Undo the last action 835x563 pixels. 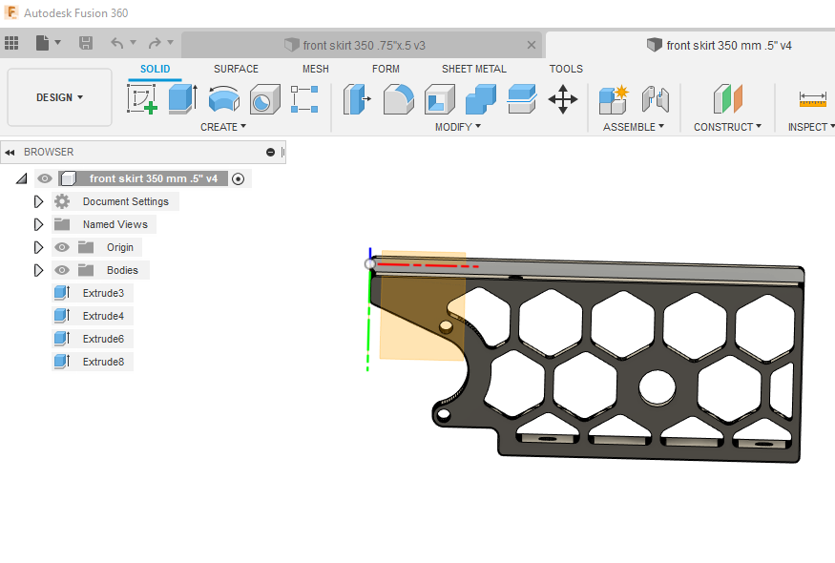point(117,43)
